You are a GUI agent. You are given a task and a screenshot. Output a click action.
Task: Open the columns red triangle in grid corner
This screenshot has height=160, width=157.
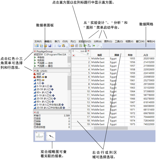(88, 51)
